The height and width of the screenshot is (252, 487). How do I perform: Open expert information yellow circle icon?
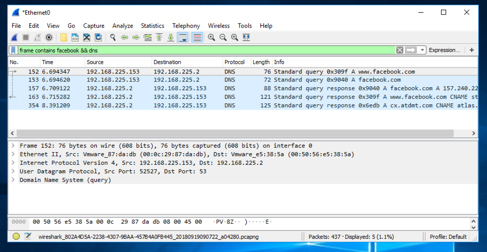(16, 237)
